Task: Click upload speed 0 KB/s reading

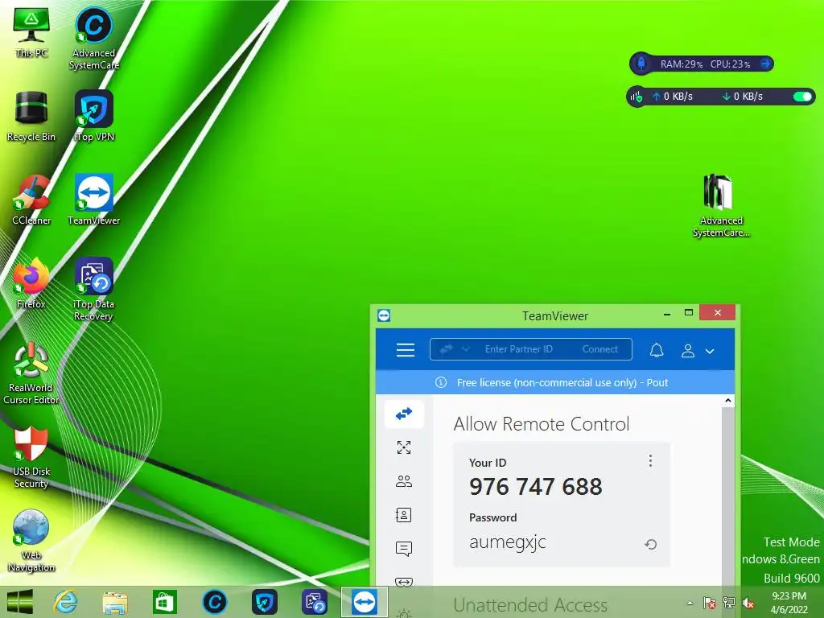Action: click(x=672, y=97)
